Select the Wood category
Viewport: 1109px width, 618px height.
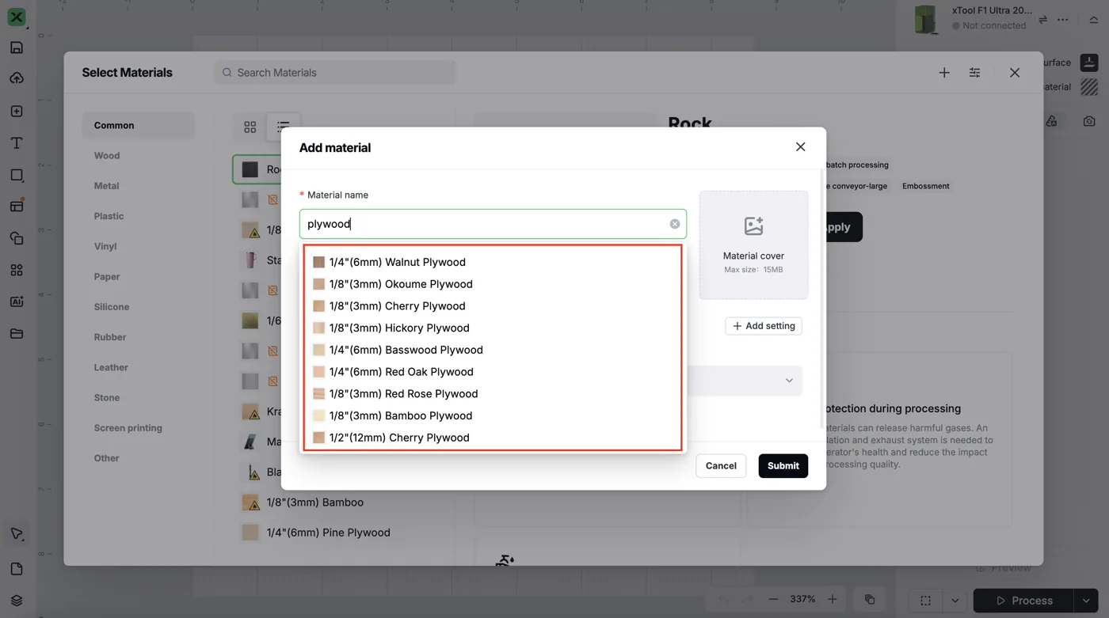click(107, 156)
